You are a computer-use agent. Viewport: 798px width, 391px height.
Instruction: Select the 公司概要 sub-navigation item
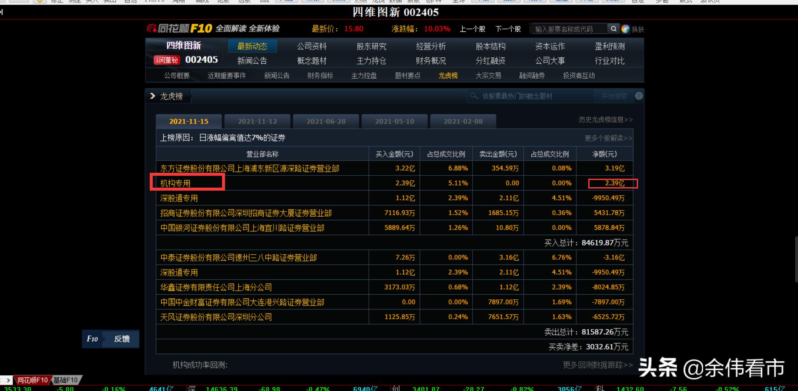(177, 76)
